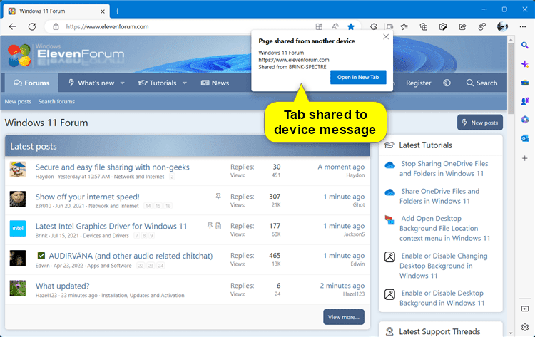Open Settings and more ellipsis menu

click(x=523, y=26)
